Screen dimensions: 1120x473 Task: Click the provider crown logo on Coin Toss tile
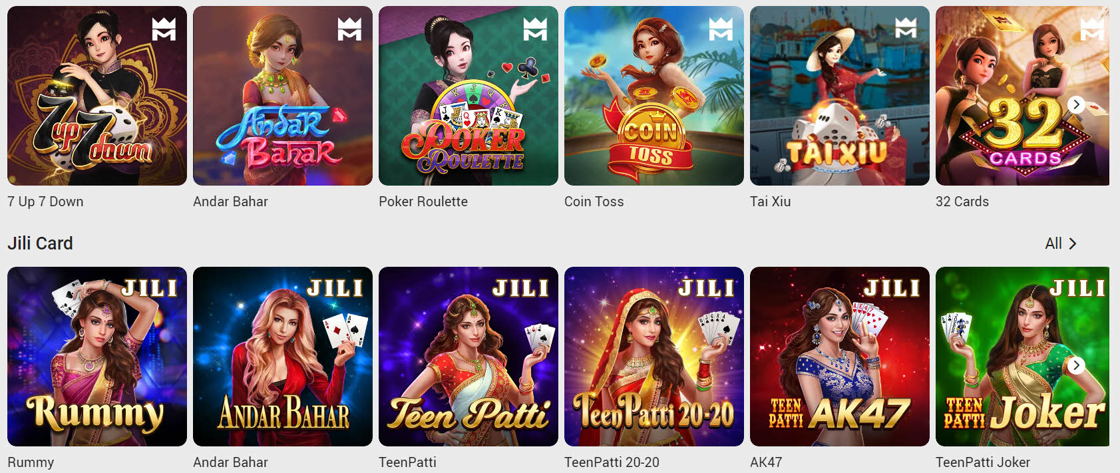click(x=721, y=29)
